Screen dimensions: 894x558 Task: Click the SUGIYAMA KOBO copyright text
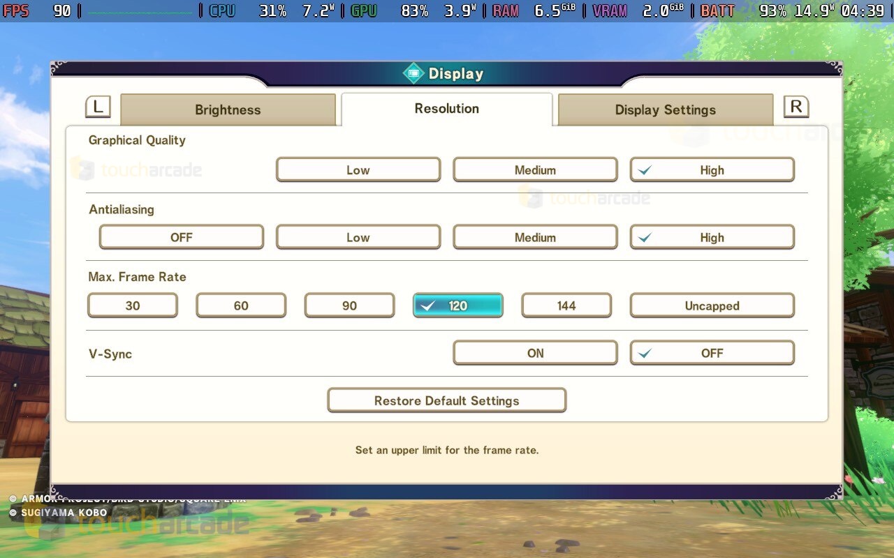58,513
